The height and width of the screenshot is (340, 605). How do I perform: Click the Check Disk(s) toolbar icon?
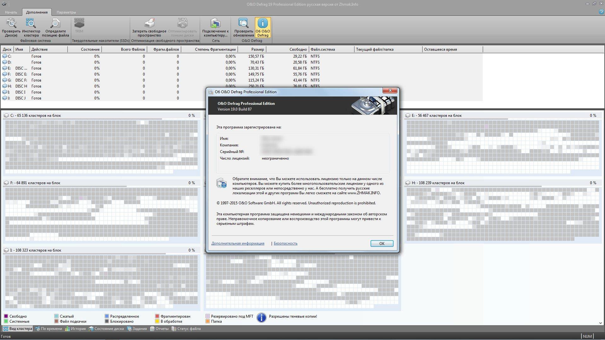[11, 27]
